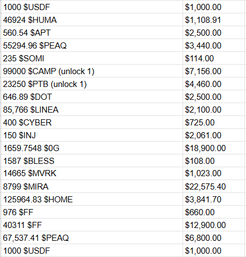246x257 pixels.
Task: Select the $1,108.91 value cell
Action: [214, 20]
